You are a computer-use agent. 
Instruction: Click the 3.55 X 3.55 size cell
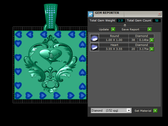(x=114, y=49)
